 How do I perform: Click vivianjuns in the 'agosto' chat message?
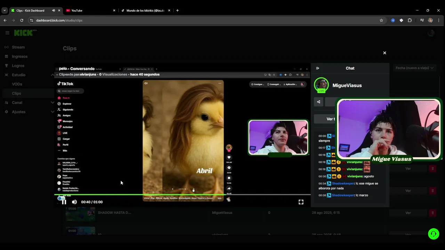[x=355, y=176]
